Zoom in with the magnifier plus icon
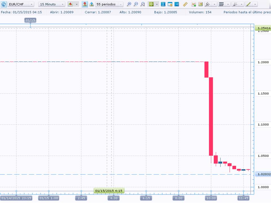The height and width of the screenshot is (203, 271). (x=129, y=4)
